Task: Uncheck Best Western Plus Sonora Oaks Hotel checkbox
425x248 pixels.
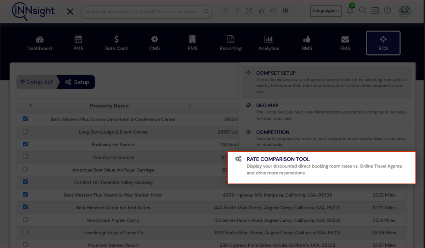Action: (25, 119)
